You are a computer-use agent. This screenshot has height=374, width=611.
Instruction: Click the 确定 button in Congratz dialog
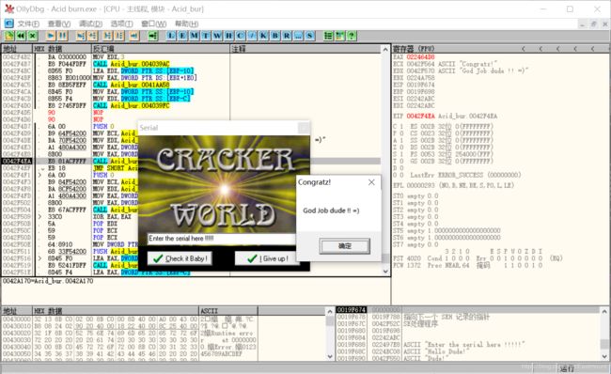point(344,246)
